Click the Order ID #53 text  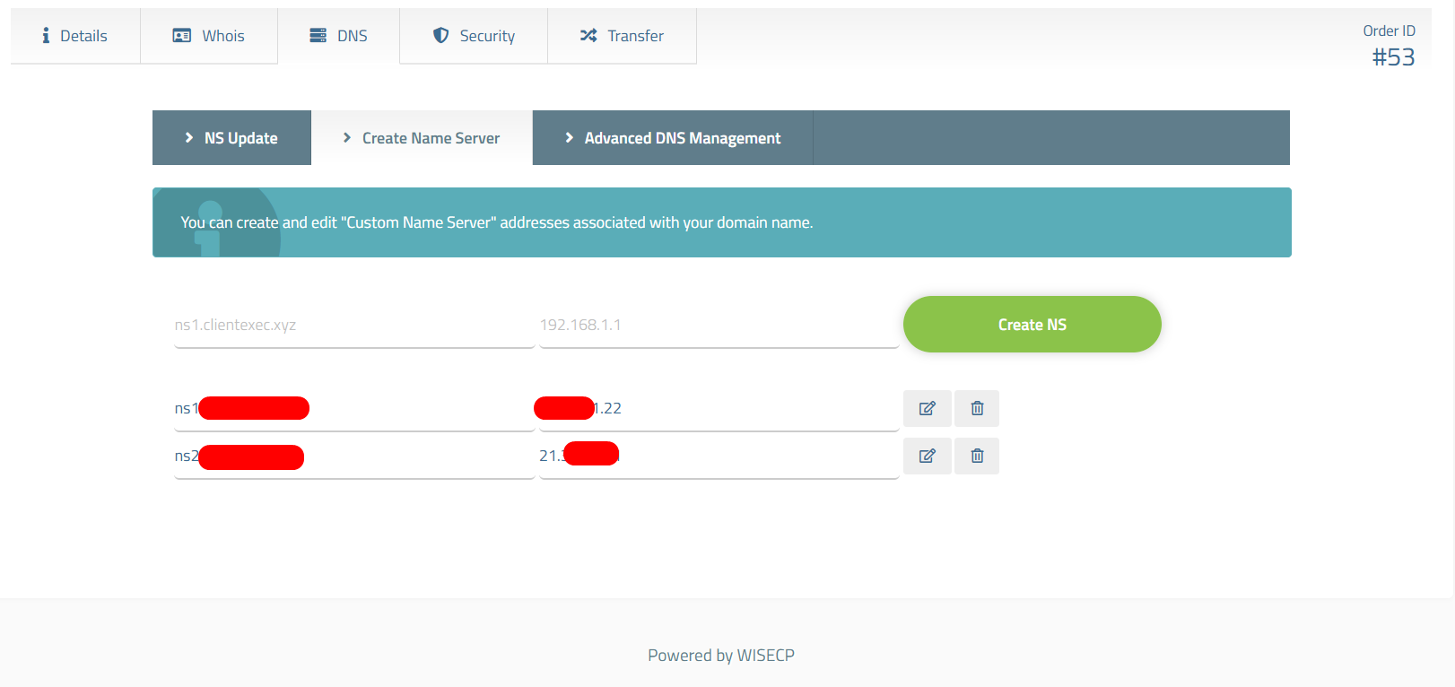1390,46
